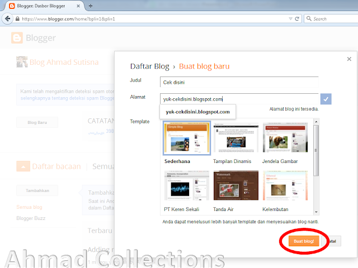Click the profile photo thumbnail
358x268 pixels.
click(22, 62)
